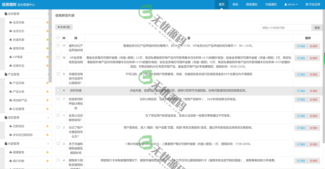Click the star icon beside VIP等级
The height and width of the screenshot is (169, 325).
click(x=47, y=57)
